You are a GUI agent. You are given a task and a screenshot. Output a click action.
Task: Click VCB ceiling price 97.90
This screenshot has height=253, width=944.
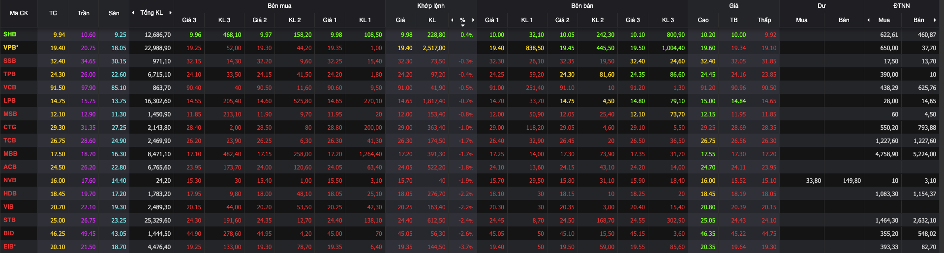[89, 88]
